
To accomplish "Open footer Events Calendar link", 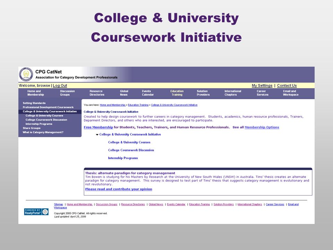I will click(176, 205).
